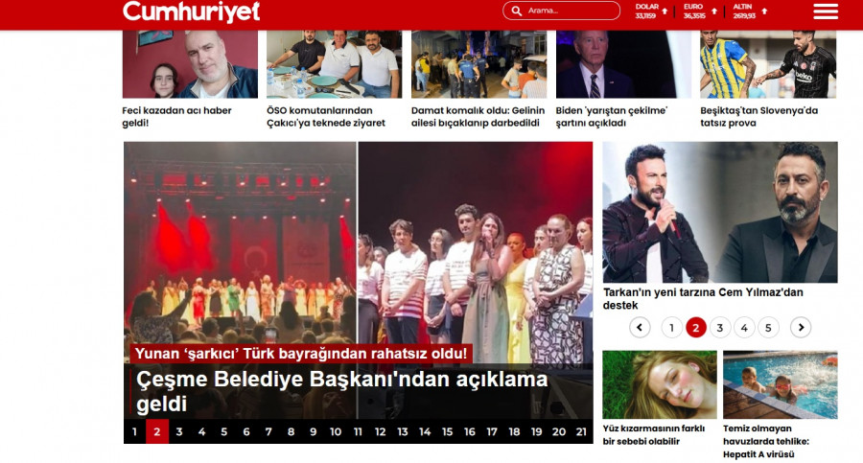Click the ÖSO komutanları news thumbnail
863x463 pixels.
point(334,64)
